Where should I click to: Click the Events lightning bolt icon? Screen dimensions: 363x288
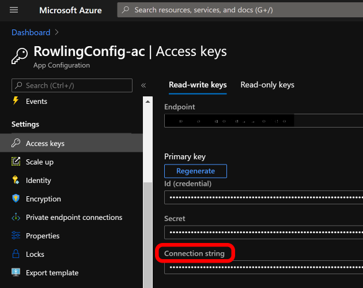[x=16, y=100]
